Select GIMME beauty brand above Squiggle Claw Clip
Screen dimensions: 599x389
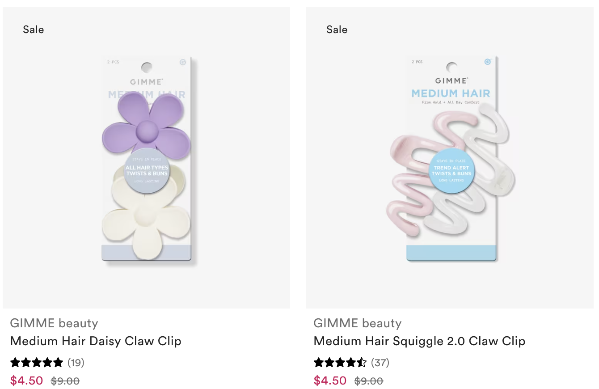coord(358,323)
